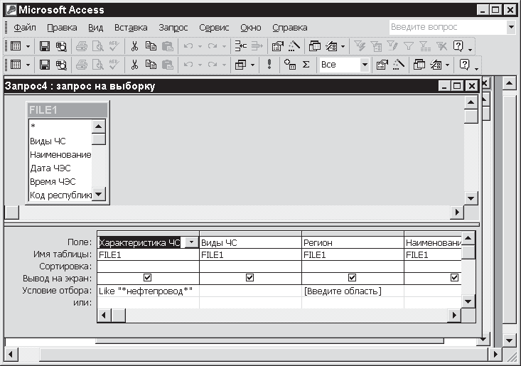Click the Copy icon in second toolbar

151,65
